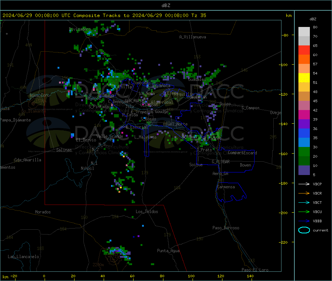Screen dimensions: 332x281
Task: Select the pink 42-45 dBZ swatch
Action: [304, 106]
